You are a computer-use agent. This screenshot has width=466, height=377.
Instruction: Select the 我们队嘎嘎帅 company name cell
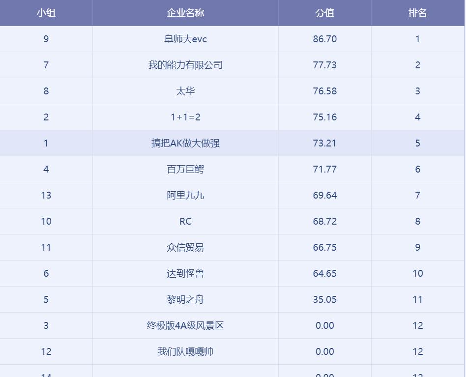[185, 351]
